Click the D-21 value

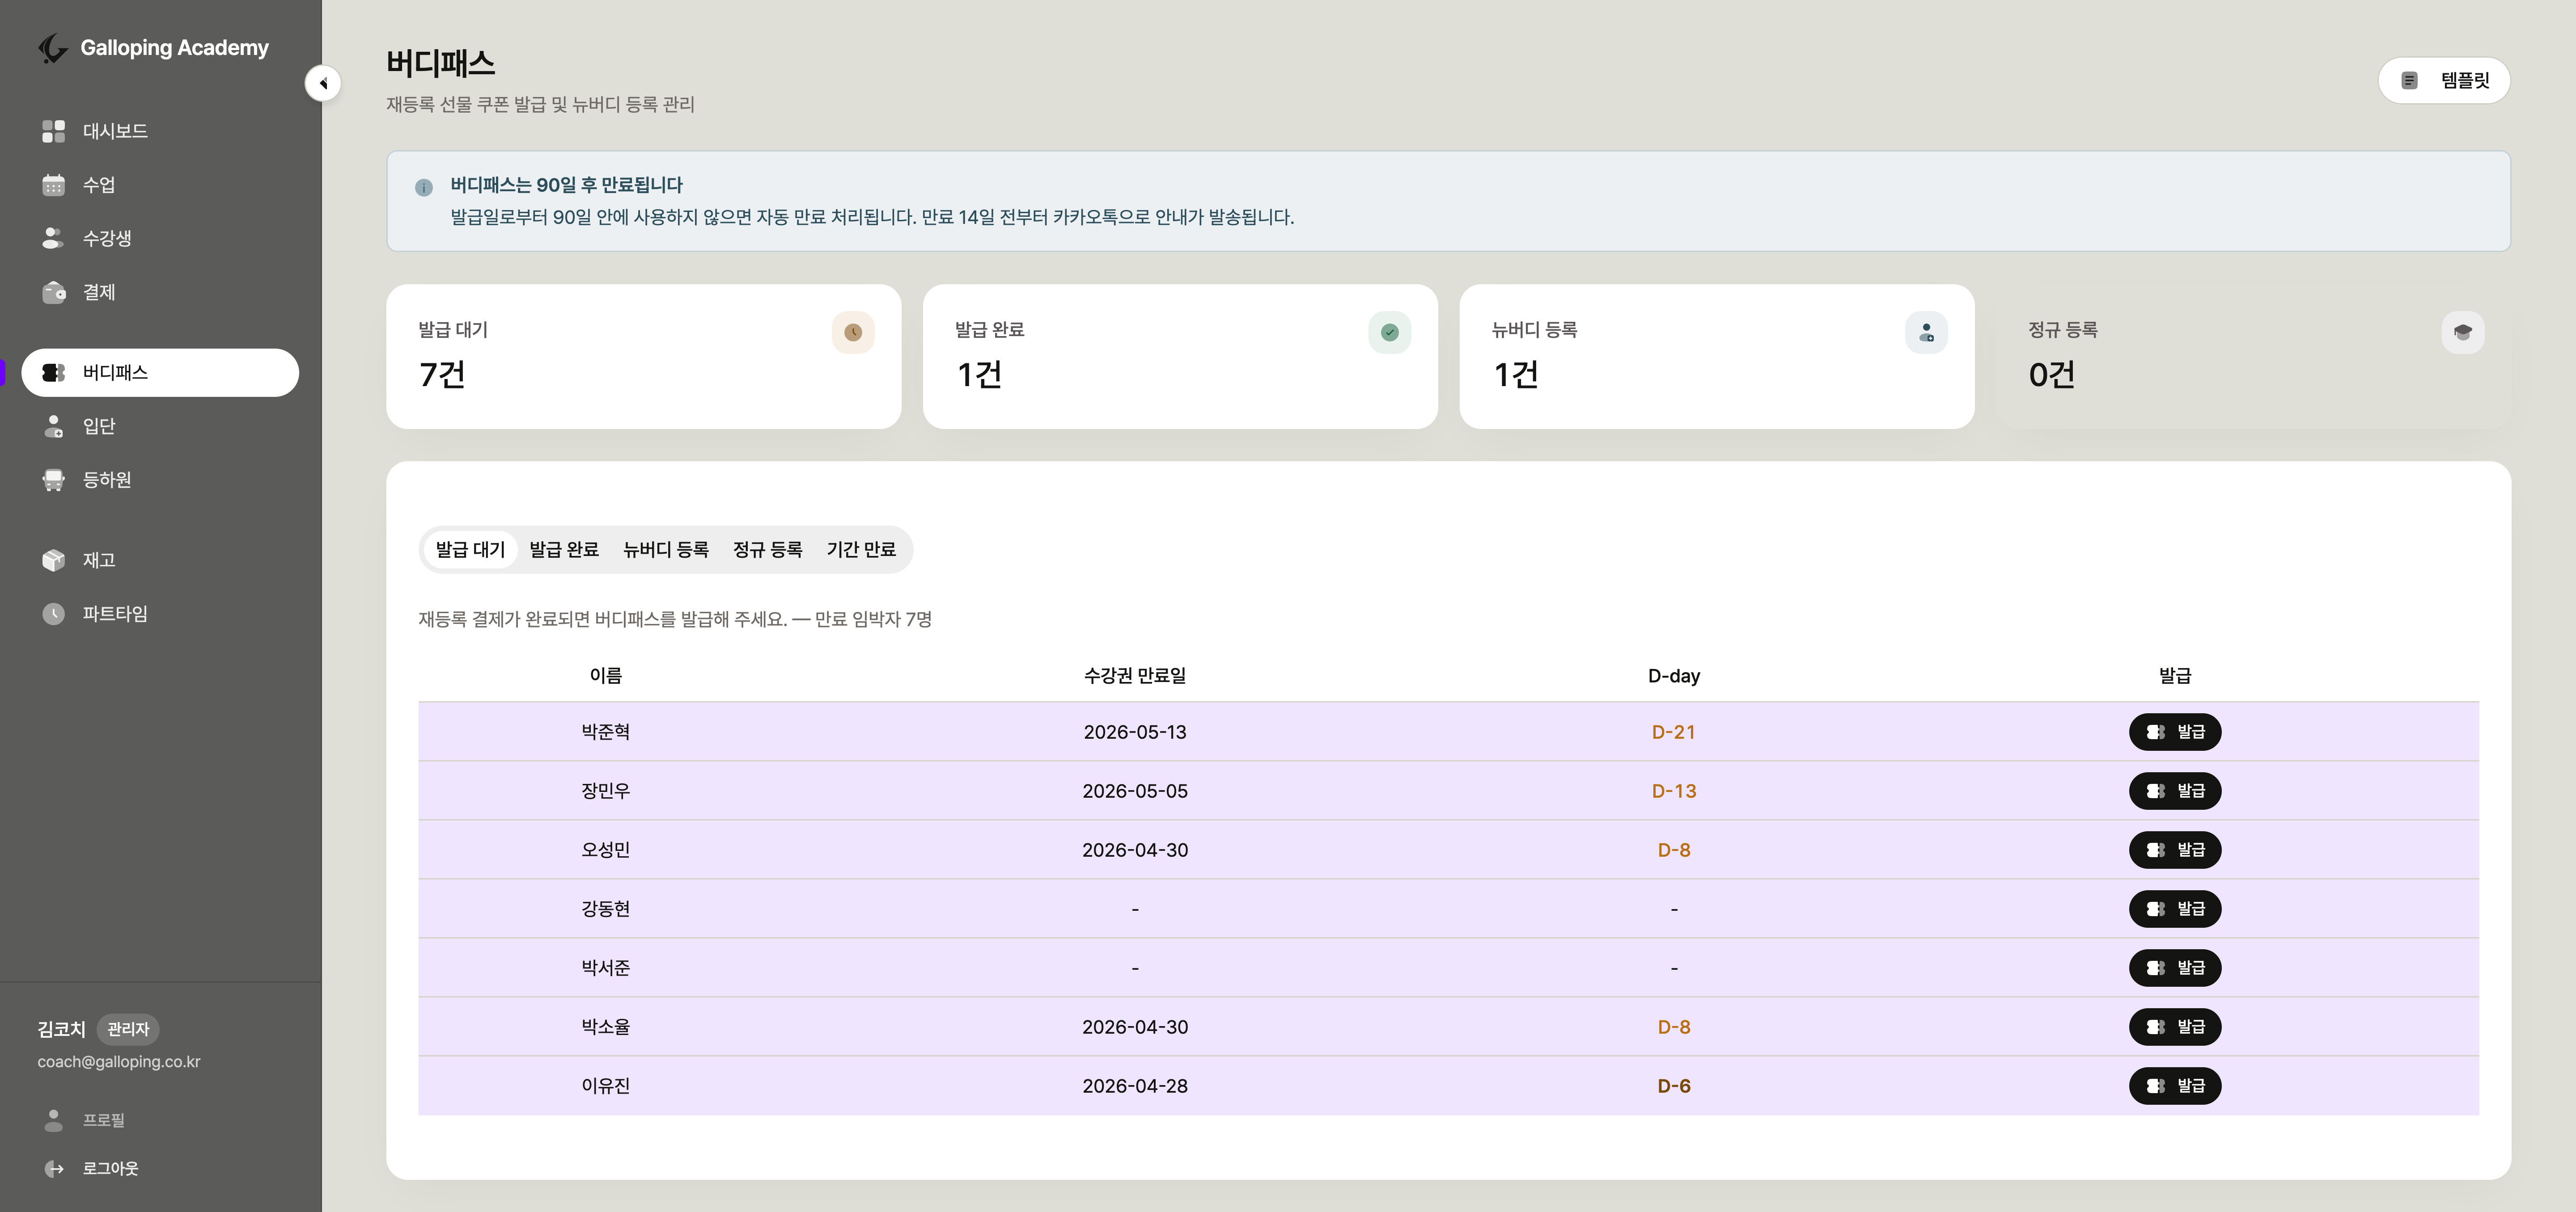[1674, 732]
